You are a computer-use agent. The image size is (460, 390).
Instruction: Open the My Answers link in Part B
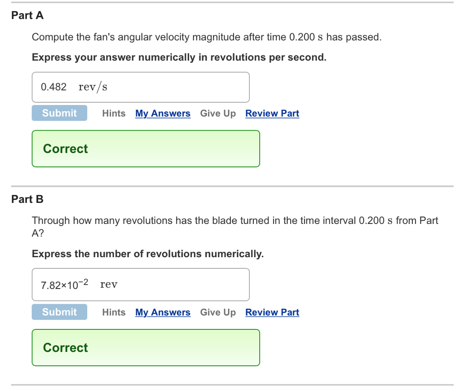pyautogui.click(x=163, y=312)
